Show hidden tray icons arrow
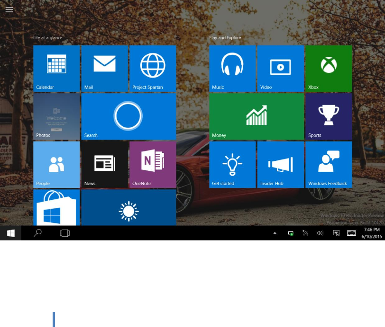Image resolution: width=385 pixels, height=327 pixels. click(x=275, y=233)
